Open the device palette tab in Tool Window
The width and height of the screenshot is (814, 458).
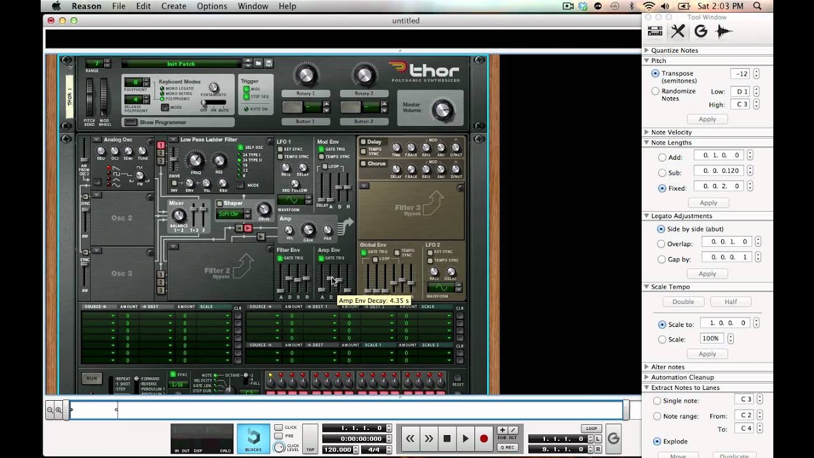pyautogui.click(x=654, y=31)
